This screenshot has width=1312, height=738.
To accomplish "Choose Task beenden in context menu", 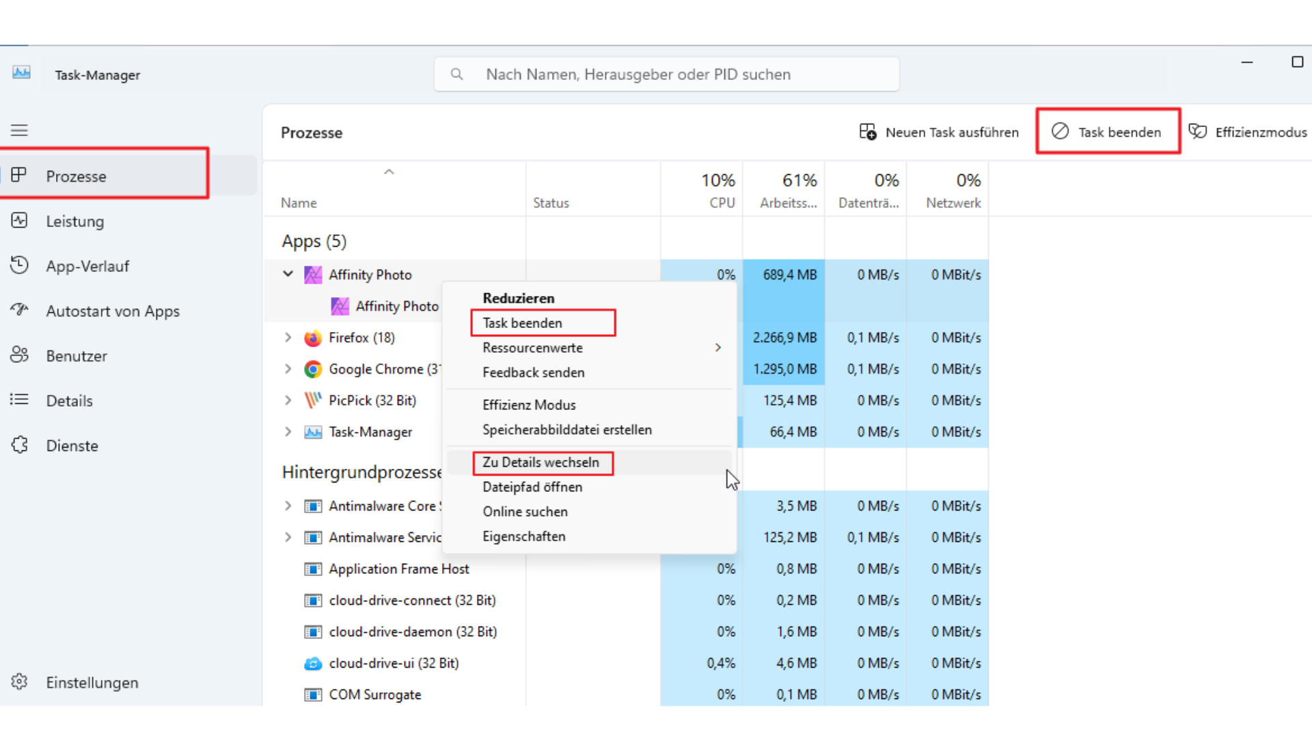I will pos(523,323).
